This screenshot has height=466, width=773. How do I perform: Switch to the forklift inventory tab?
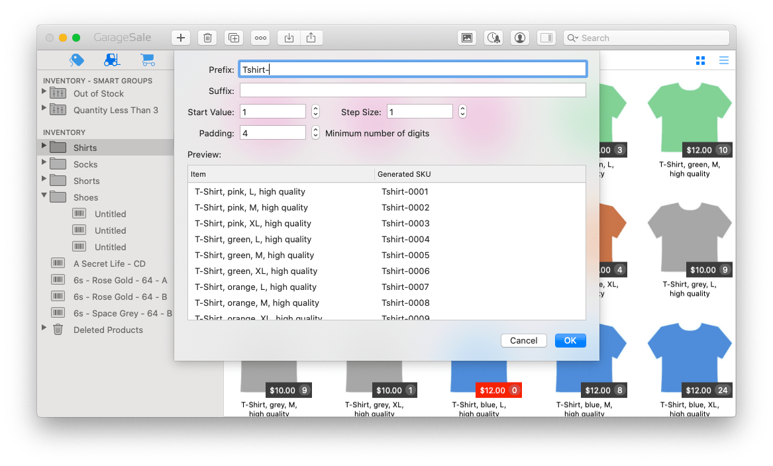(112, 60)
